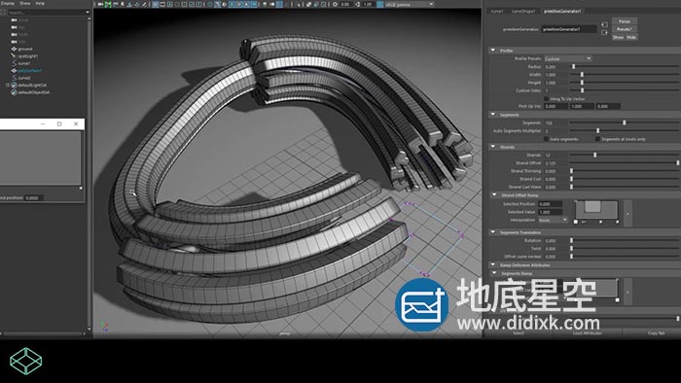Expand the defaultLightSet tree node
Image resolution: width=681 pixels, height=383 pixels.
point(8,85)
